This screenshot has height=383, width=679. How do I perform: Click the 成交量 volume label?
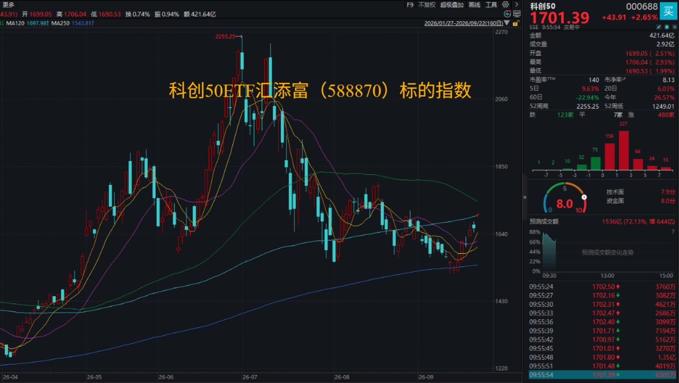click(x=538, y=44)
